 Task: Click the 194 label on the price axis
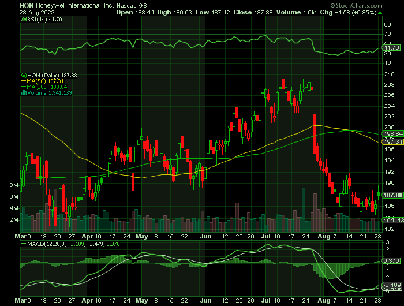tap(389, 161)
